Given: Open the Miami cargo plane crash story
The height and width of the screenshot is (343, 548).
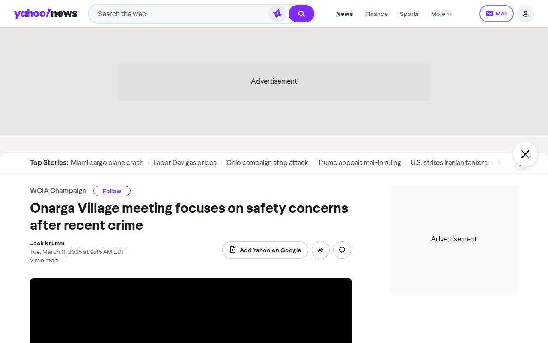Looking at the screenshot, I should (x=107, y=162).
